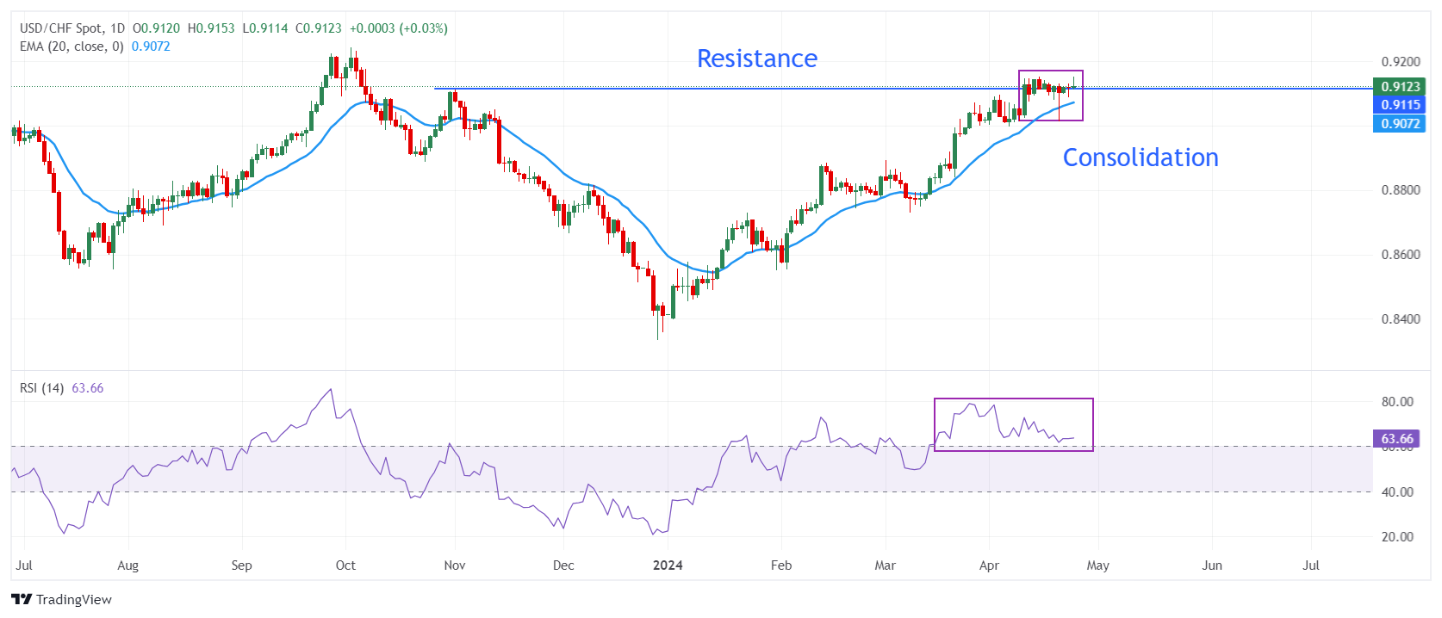Click the purple 63.66 RSI value label
The height and width of the screenshot is (618, 1442).
tap(1395, 439)
